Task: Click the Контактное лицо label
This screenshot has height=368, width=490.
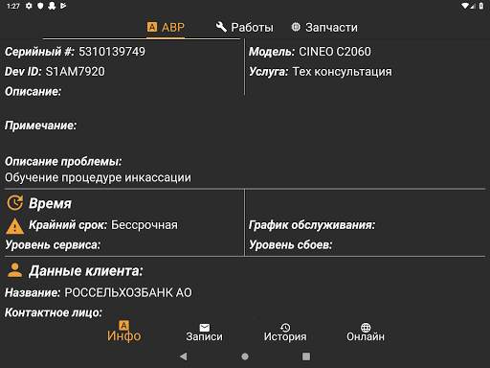Action: (54, 312)
